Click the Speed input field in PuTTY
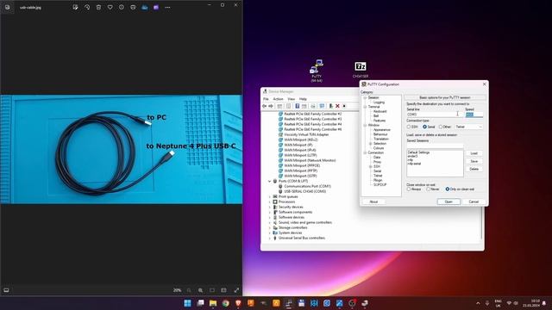This screenshot has width=552, height=310. click(x=474, y=115)
